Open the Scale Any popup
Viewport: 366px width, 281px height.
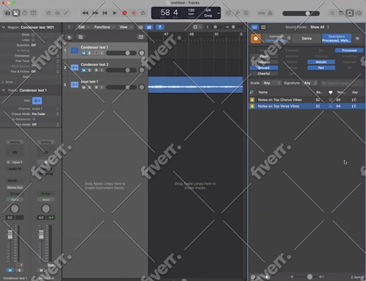click(272, 83)
